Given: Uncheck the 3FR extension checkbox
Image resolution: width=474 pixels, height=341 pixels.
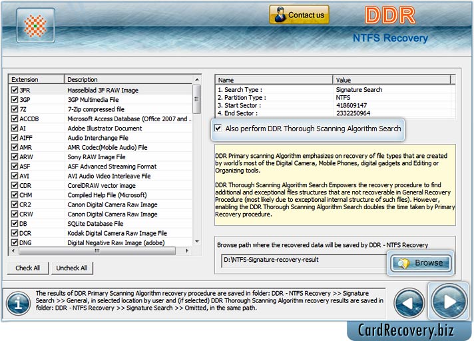Looking at the screenshot, I should tap(14, 90).
